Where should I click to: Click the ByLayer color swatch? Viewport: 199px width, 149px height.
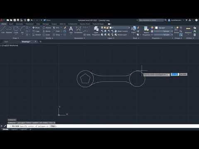[156, 28]
